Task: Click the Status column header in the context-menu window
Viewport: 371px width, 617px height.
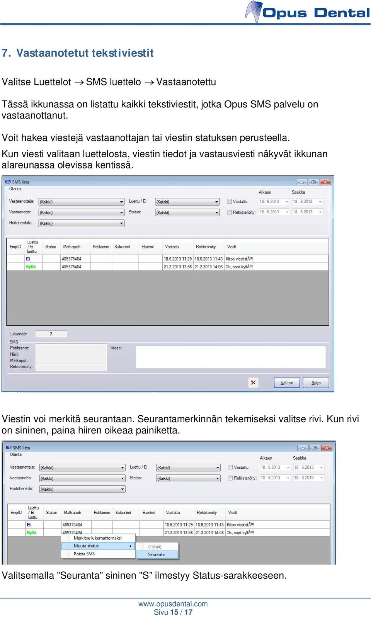Action: click(51, 512)
